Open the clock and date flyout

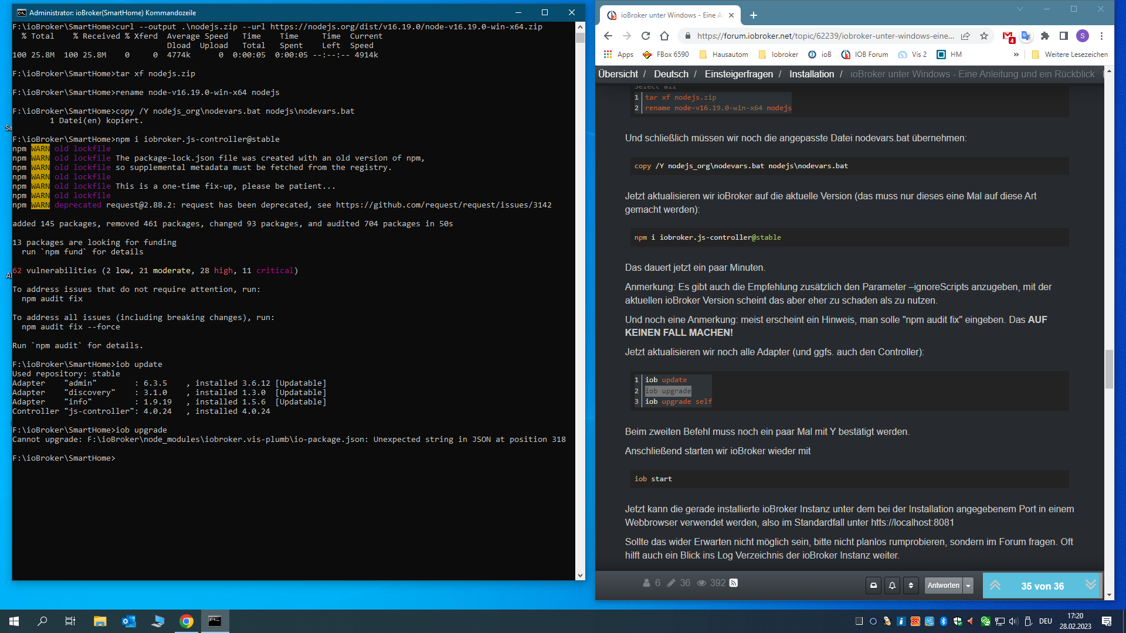pyautogui.click(x=1076, y=621)
